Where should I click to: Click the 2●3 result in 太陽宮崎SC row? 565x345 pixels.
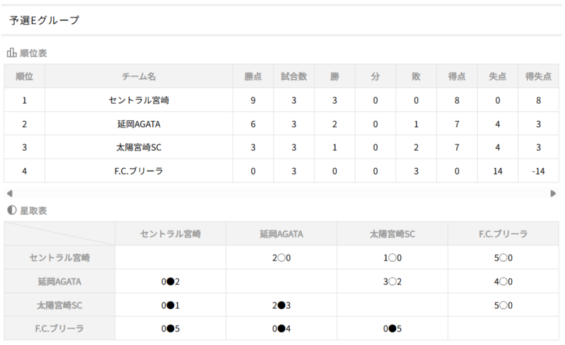pyautogui.click(x=281, y=305)
